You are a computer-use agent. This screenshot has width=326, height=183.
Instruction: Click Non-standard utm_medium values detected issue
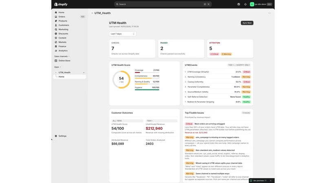pyautogui.click(x=215, y=150)
